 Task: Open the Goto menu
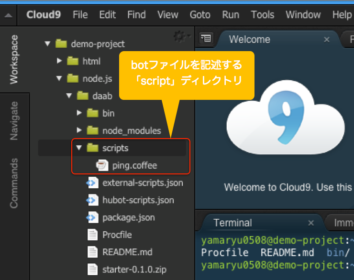(200, 15)
